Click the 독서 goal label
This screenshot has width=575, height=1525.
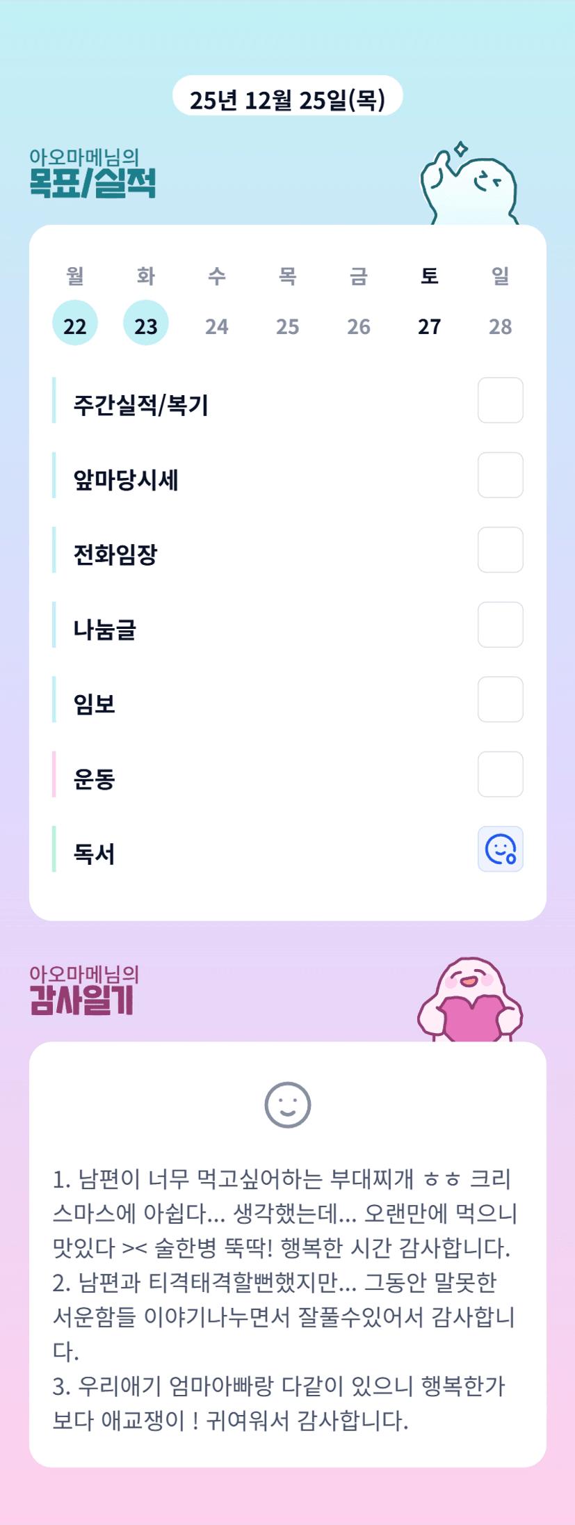pyautogui.click(x=95, y=854)
